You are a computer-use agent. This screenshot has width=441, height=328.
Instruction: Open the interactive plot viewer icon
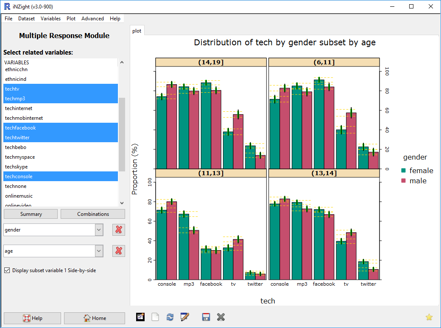[x=140, y=317]
